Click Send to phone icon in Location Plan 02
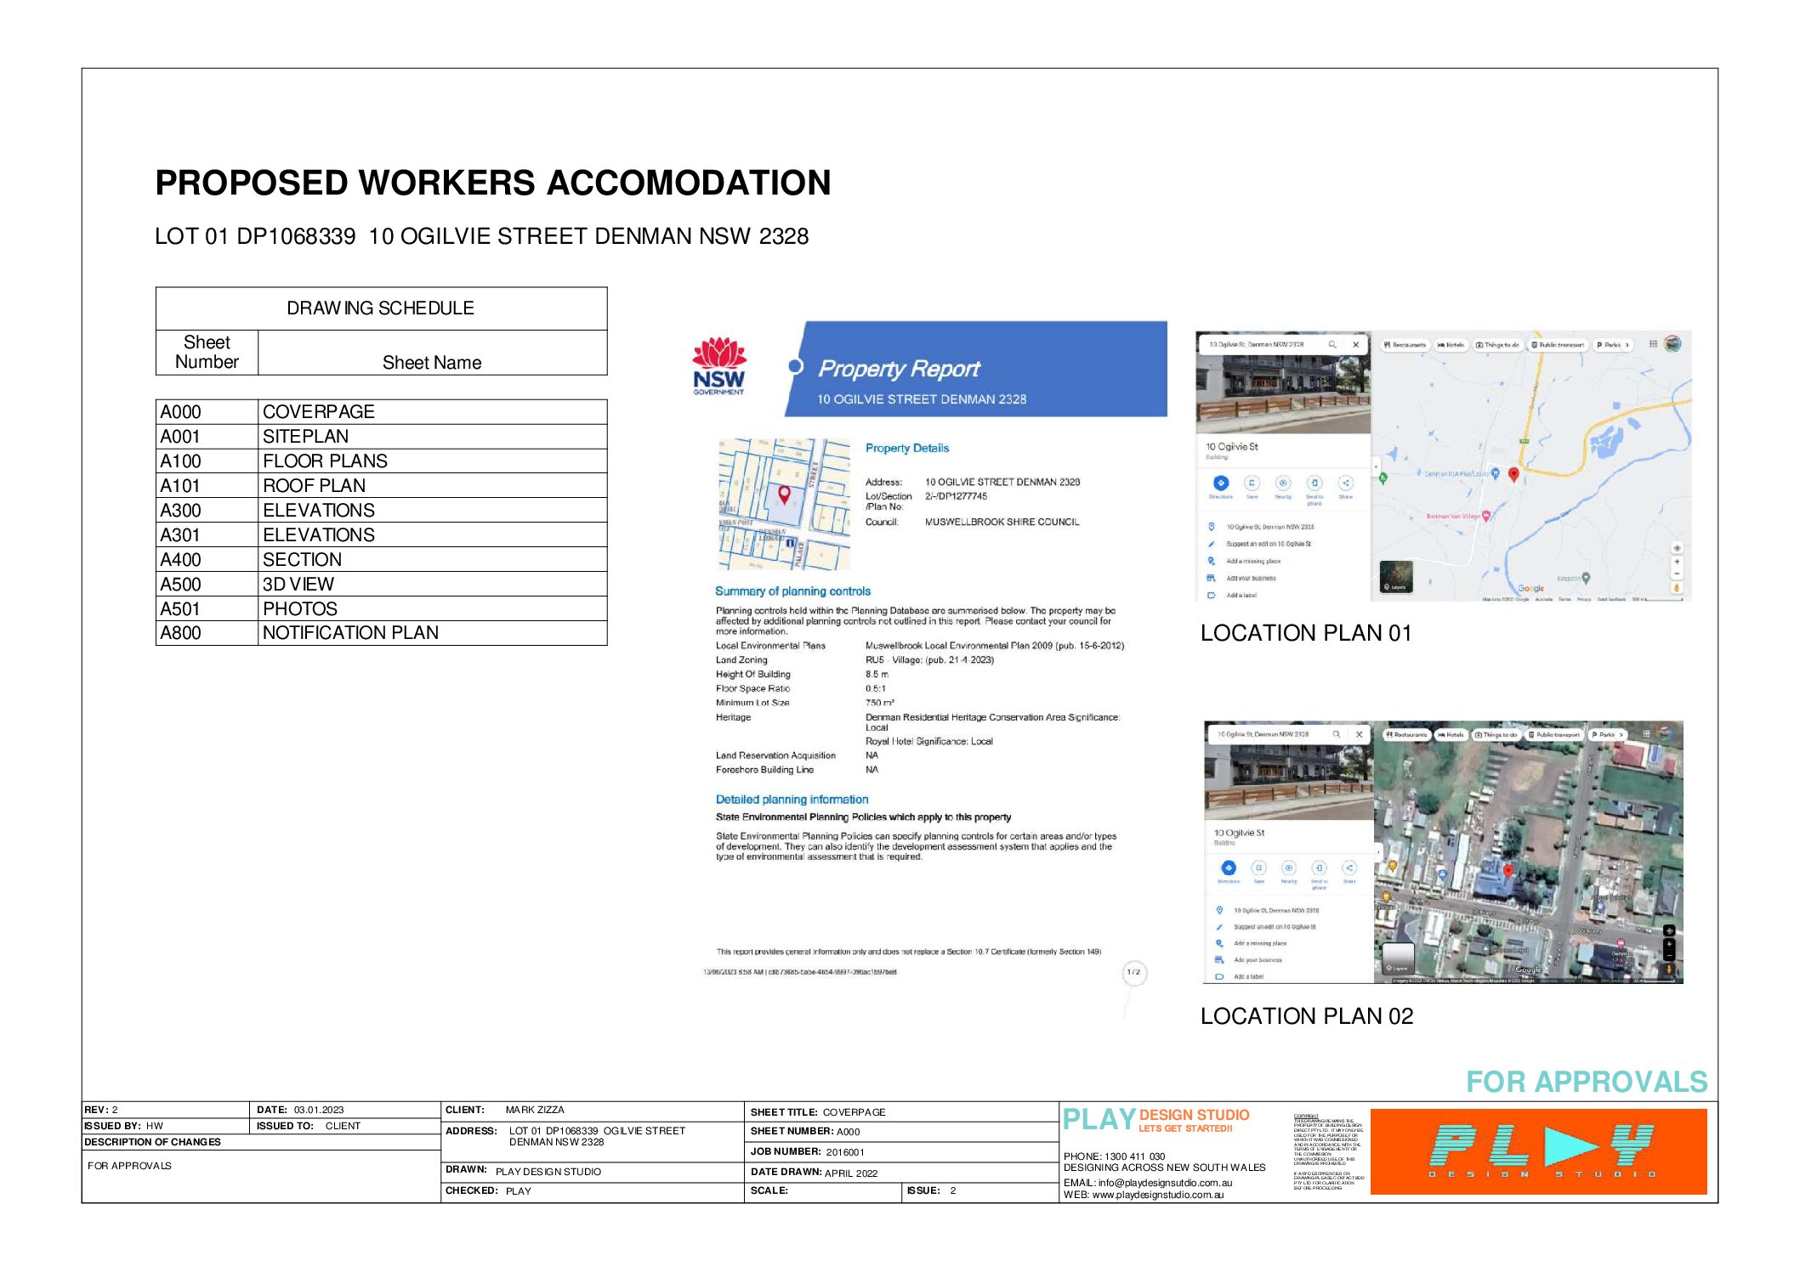This screenshot has height=1272, width=1800. [1319, 868]
